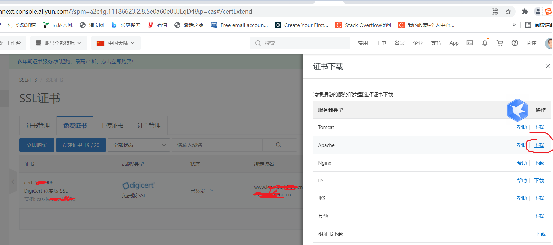553x245 pixels.
Task: Switch to the 免费证书 tab
Action: tap(75, 125)
